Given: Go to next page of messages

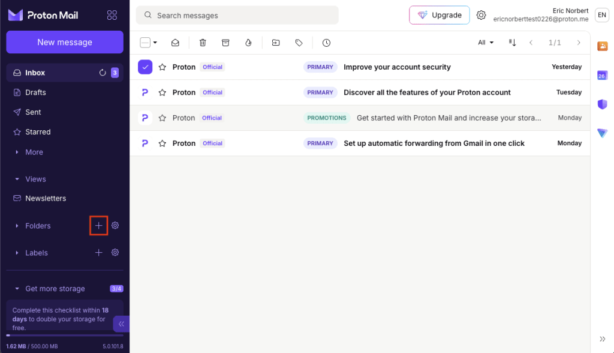Looking at the screenshot, I should (x=579, y=43).
